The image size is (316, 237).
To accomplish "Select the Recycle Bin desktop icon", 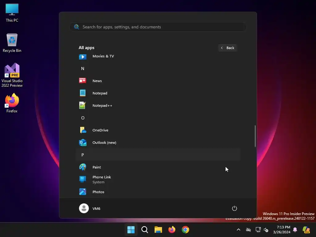I will tap(12, 43).
